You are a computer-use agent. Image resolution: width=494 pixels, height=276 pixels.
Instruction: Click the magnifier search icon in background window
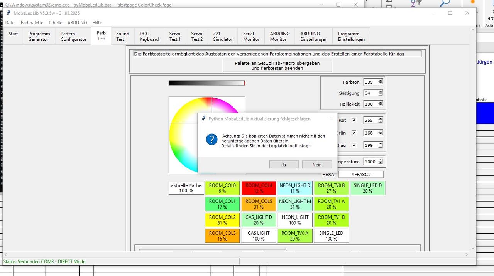pyautogui.click(x=445, y=3)
